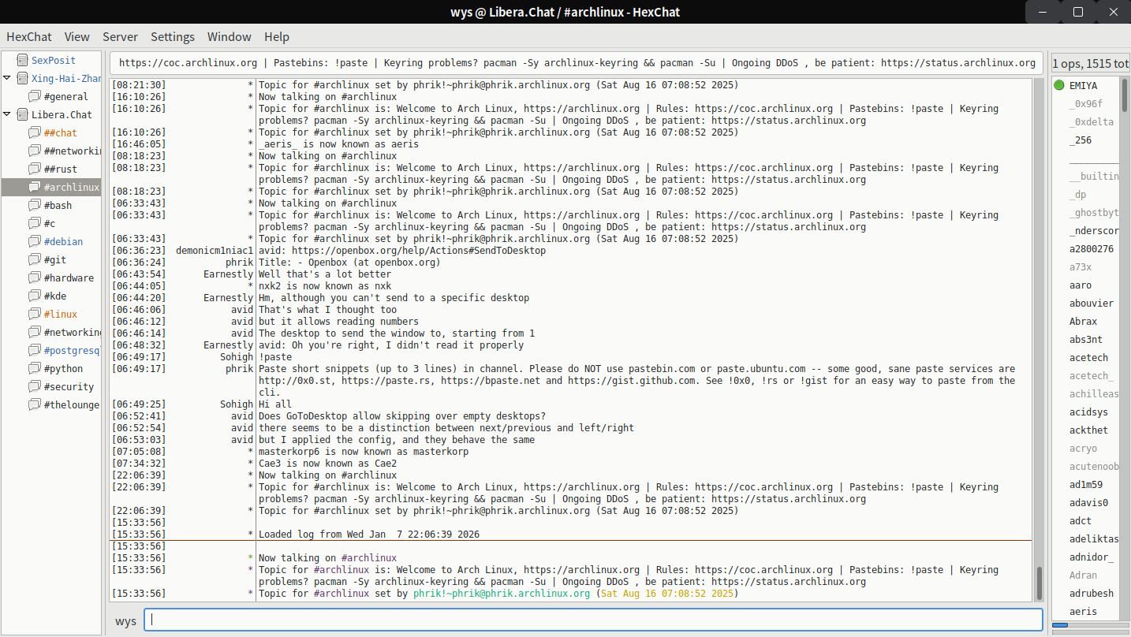Image resolution: width=1131 pixels, height=637 pixels.
Task: Collapse the Libera.Chat server tree
Action: point(7,114)
